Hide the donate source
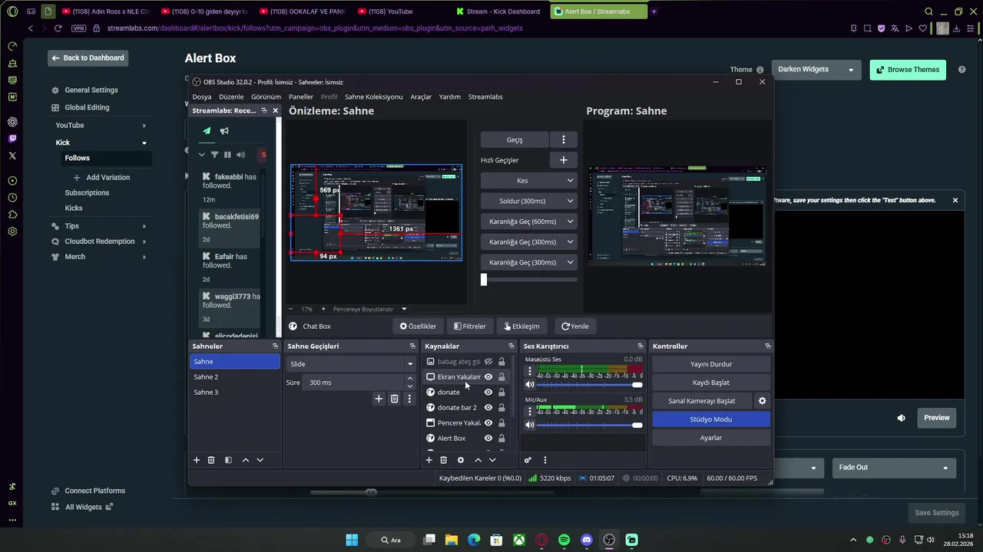This screenshot has height=552, width=983. point(488,393)
